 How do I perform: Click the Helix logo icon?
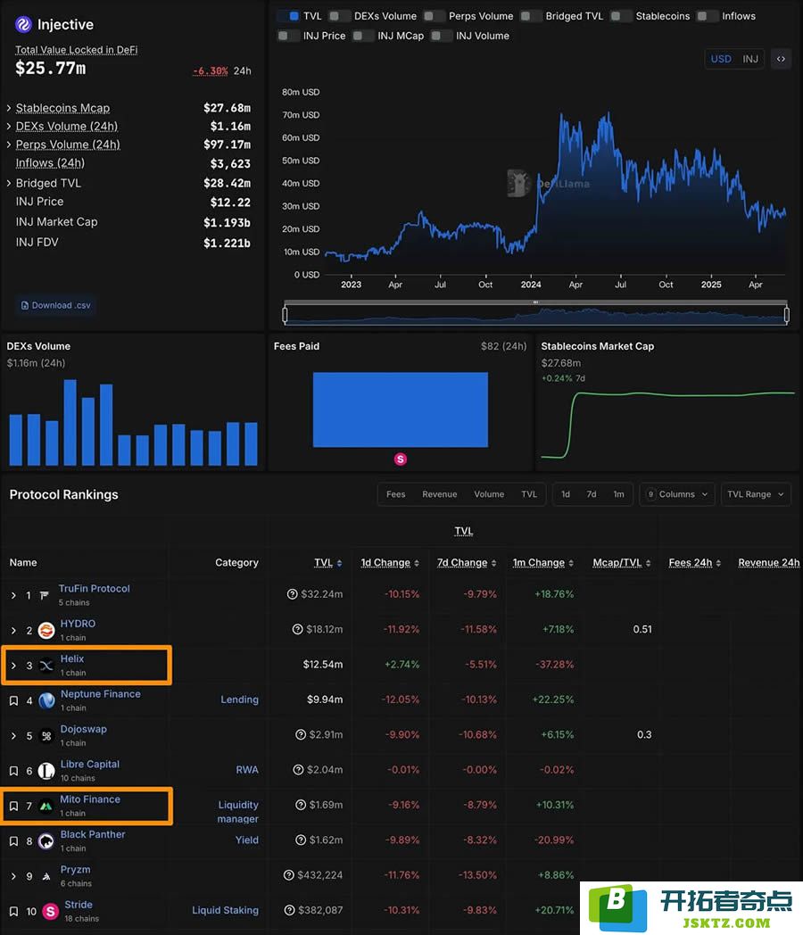coord(46,666)
